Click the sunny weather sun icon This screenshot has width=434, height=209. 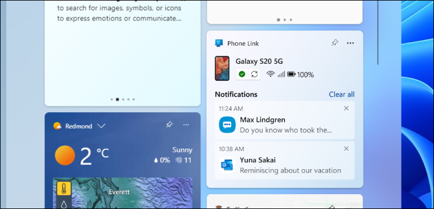[65, 155]
